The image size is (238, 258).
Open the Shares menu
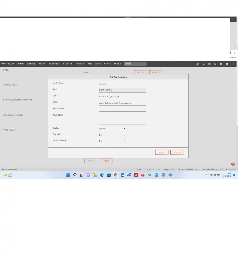(31, 64)
